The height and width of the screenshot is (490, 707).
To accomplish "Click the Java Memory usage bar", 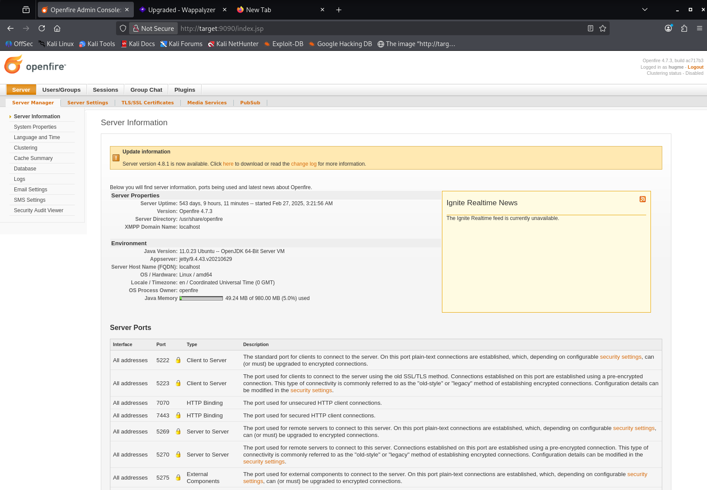I will (x=201, y=298).
